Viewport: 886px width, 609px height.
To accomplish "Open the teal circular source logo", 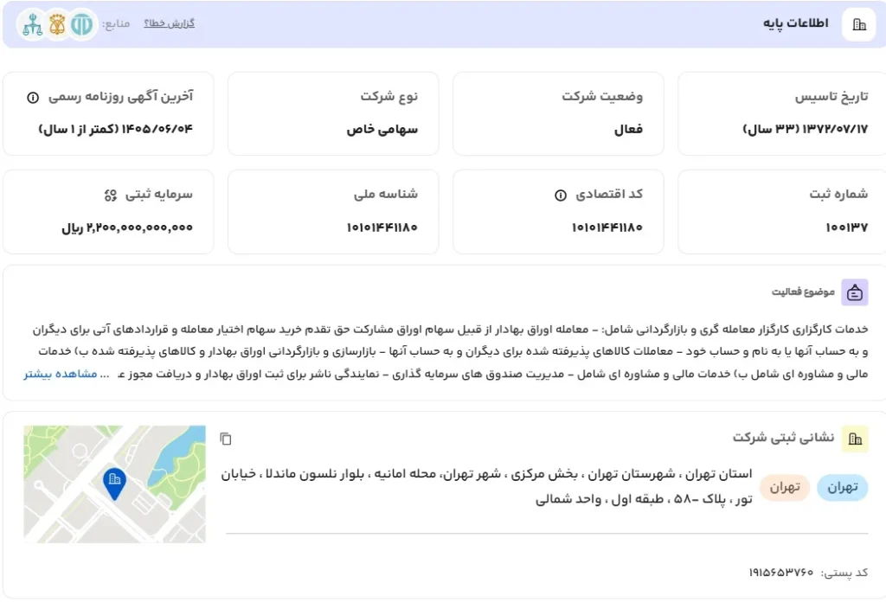I will pyautogui.click(x=82, y=24).
